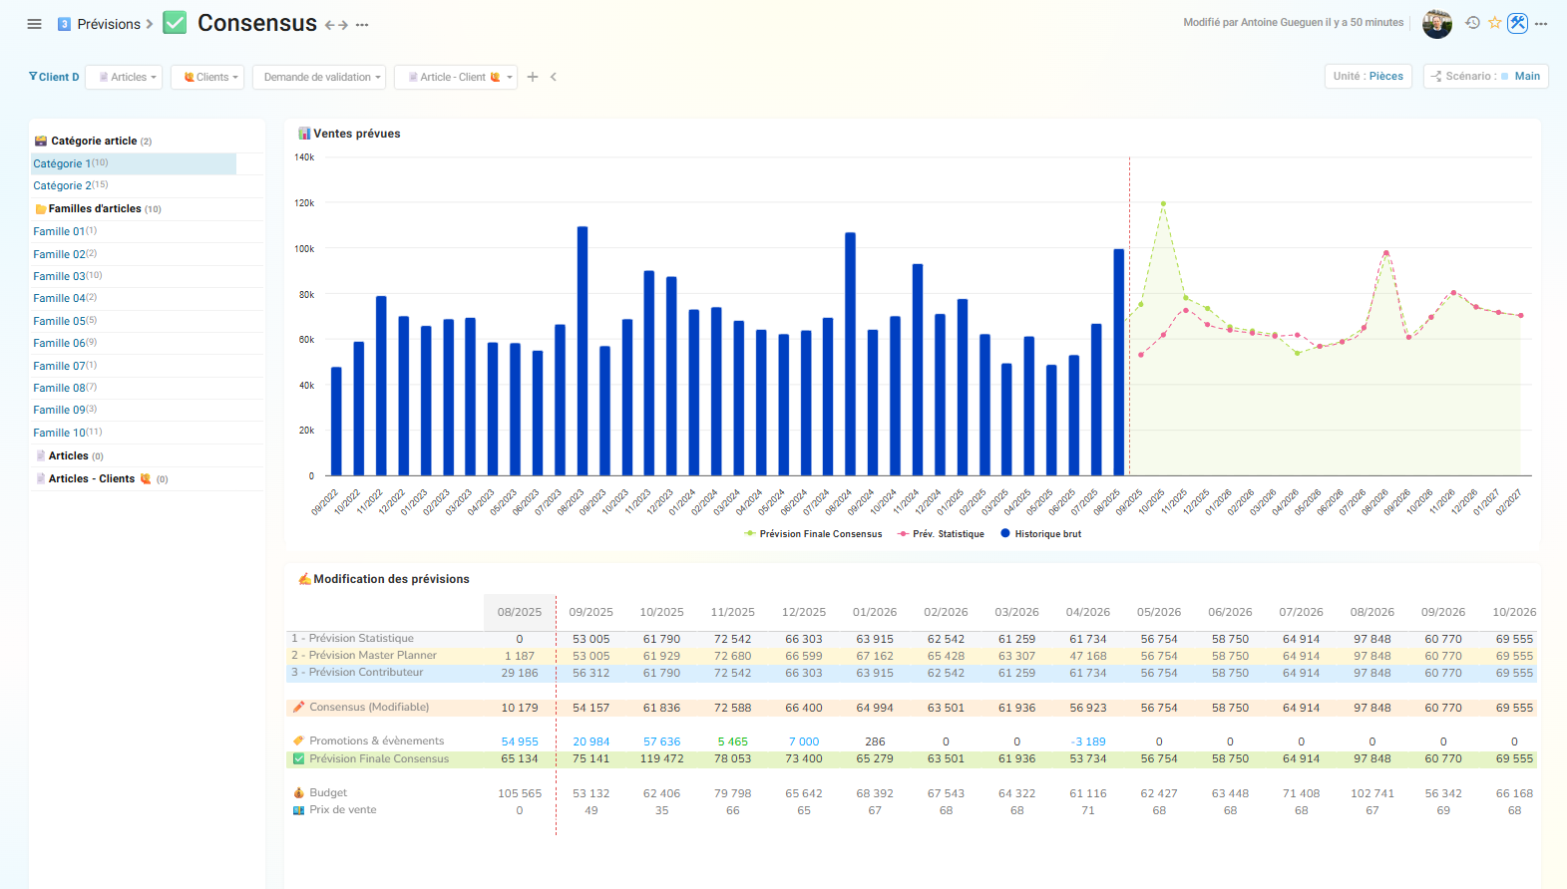The width and height of the screenshot is (1567, 889).
Task: Click the Catégorie article panel icon
Action: pyautogui.click(x=41, y=142)
